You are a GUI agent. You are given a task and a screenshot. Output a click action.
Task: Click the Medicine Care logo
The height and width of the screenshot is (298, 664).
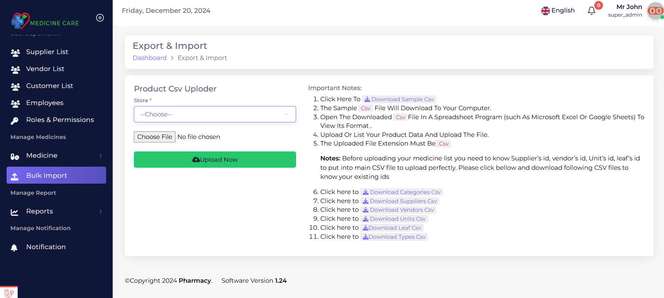tap(45, 21)
